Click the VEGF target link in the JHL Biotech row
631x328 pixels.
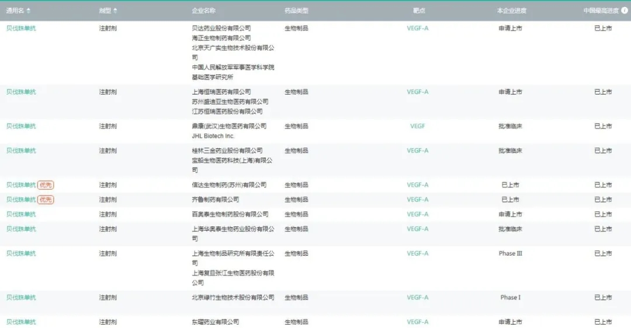pos(417,126)
